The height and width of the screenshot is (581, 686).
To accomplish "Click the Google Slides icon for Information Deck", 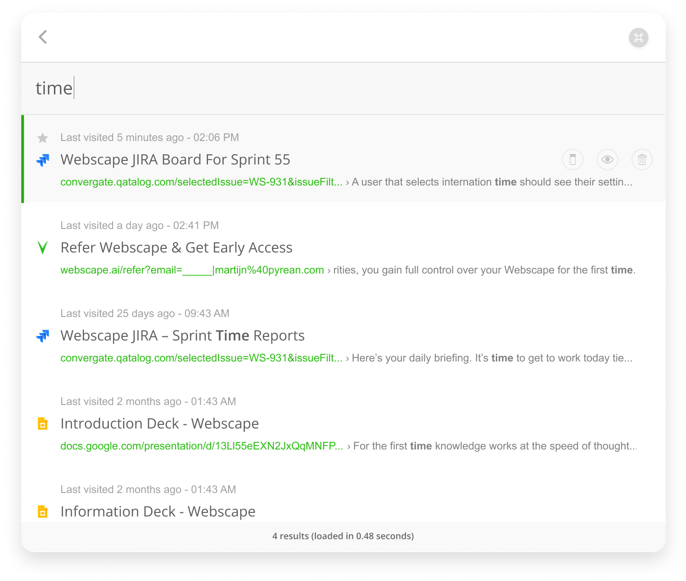I will (43, 511).
